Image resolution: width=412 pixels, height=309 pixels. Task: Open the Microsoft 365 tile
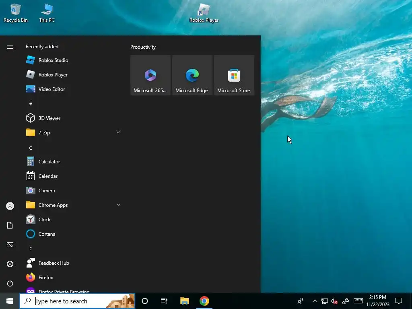point(150,75)
